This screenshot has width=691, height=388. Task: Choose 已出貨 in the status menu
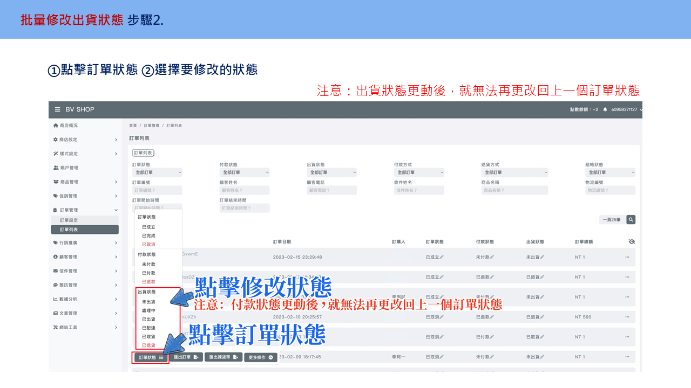148,319
